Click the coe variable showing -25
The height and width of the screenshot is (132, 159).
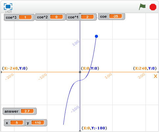(111, 16)
